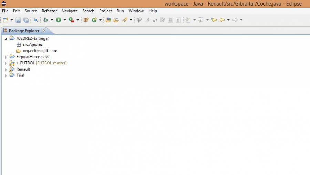This screenshot has width=310, height=175.
Task: Open the Window menu
Action: pyautogui.click(x=136, y=11)
